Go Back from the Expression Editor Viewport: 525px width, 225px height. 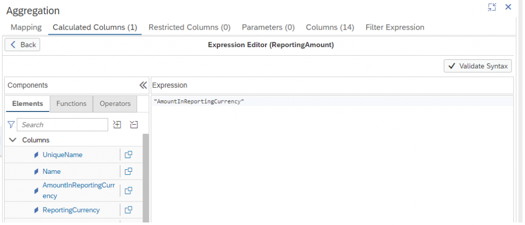(x=23, y=44)
